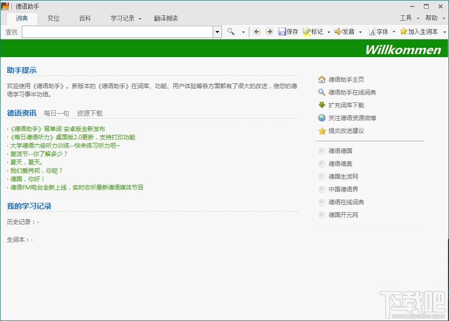Click the 历史记录 entry

23,222
